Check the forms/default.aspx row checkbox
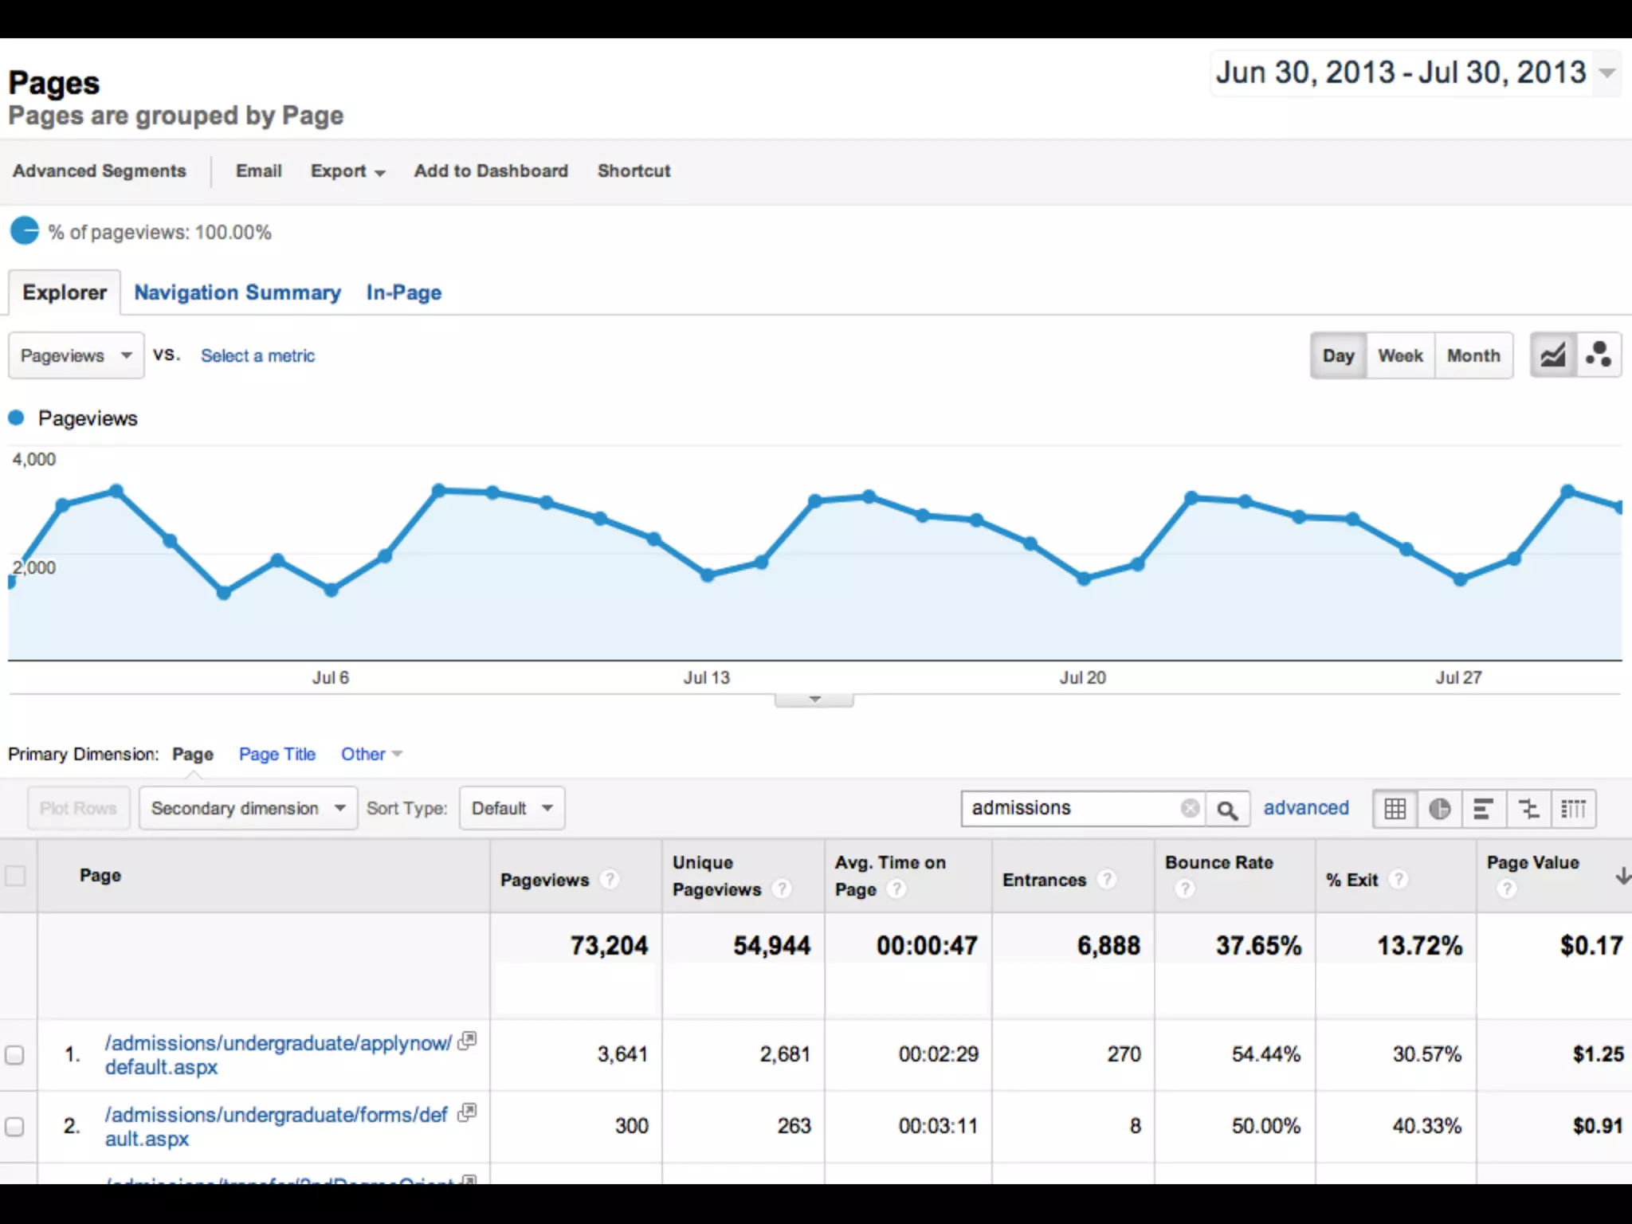 [x=15, y=1127]
